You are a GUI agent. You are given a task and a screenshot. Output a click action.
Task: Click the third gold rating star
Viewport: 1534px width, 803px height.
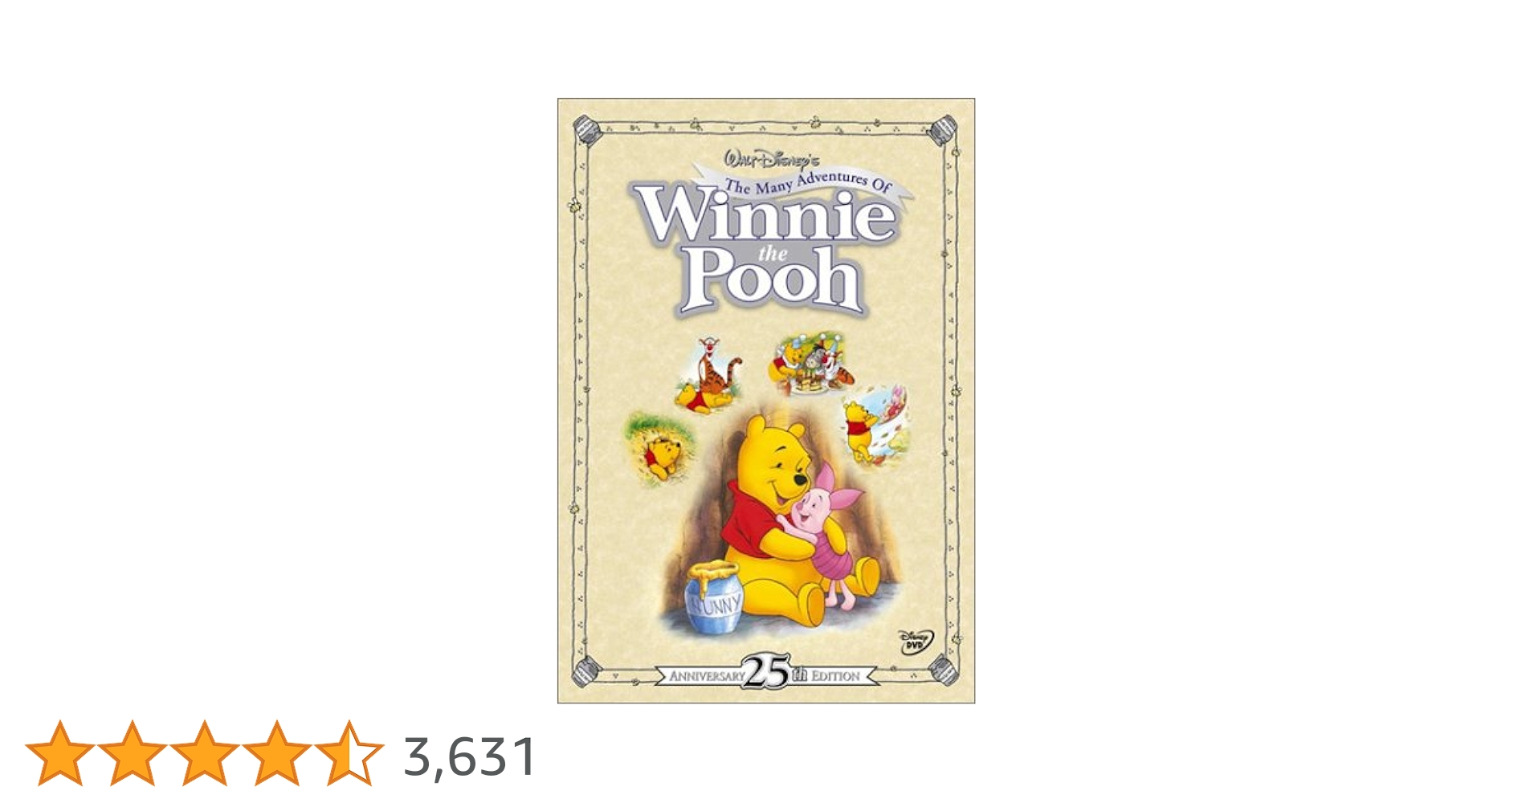pos(205,753)
